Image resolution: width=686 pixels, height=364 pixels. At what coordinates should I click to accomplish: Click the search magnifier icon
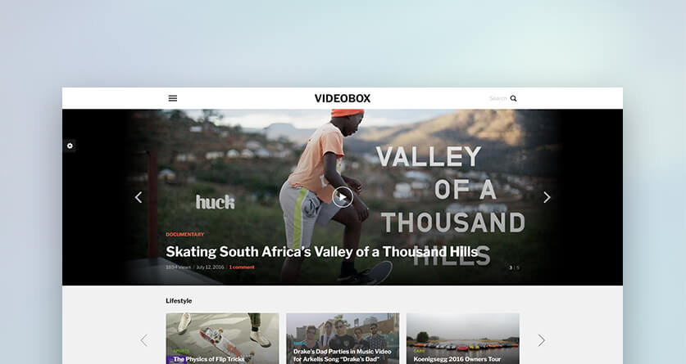tap(513, 99)
